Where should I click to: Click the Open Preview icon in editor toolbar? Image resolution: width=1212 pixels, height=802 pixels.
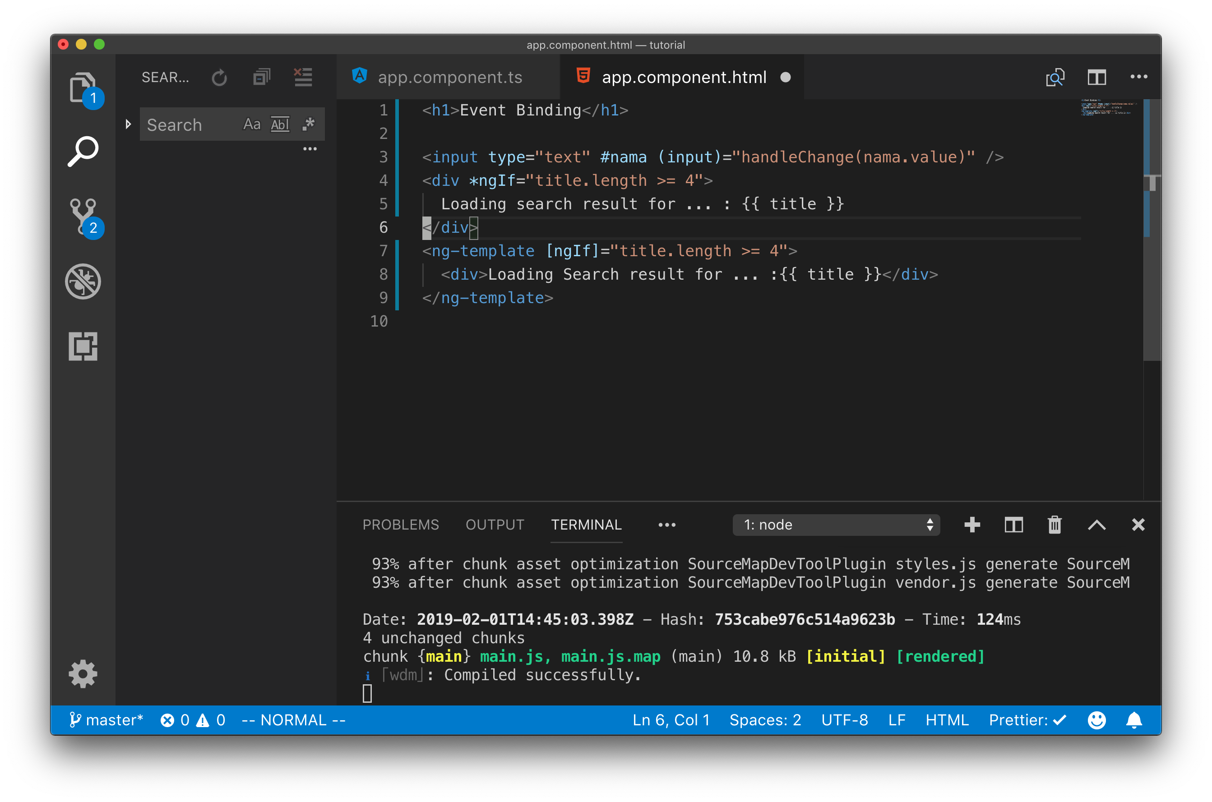(x=1055, y=77)
